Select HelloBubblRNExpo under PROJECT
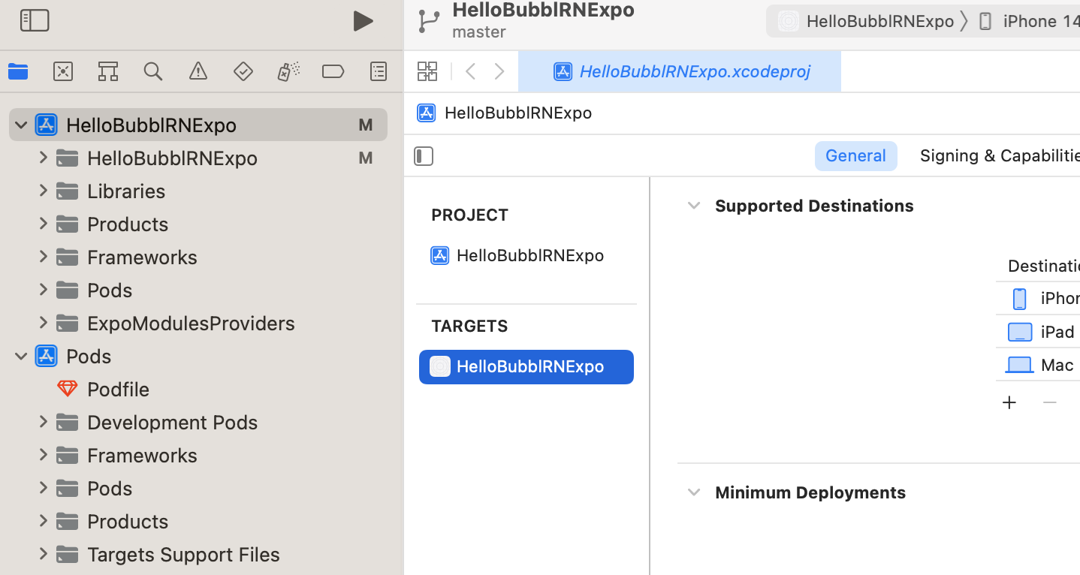The height and width of the screenshot is (575, 1080). pyautogui.click(x=526, y=255)
